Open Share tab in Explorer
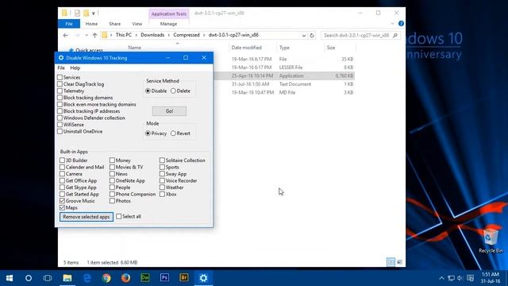The image size is (508, 286). tap(114, 24)
